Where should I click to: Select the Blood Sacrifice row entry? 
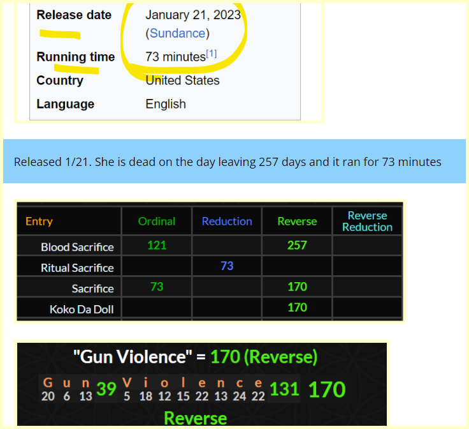coord(77,246)
